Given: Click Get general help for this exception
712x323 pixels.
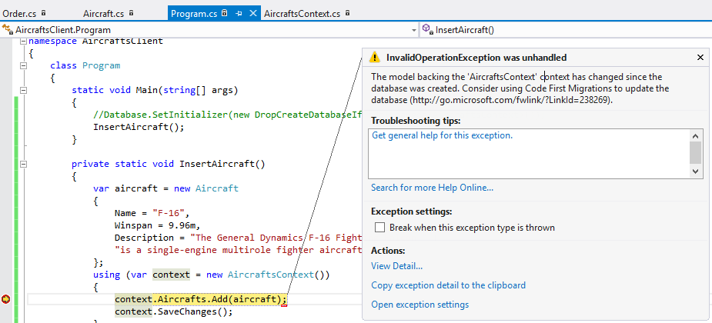Looking at the screenshot, I should [442, 135].
